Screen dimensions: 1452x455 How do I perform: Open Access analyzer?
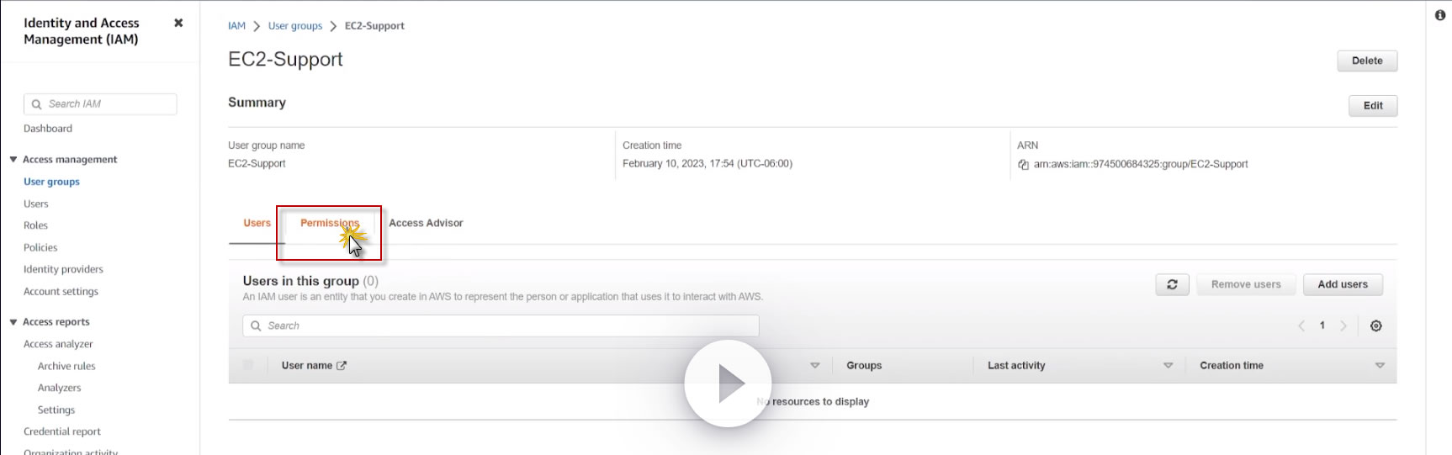click(58, 344)
